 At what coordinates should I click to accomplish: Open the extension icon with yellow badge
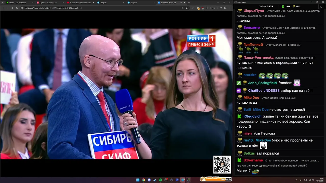[x=198, y=8]
